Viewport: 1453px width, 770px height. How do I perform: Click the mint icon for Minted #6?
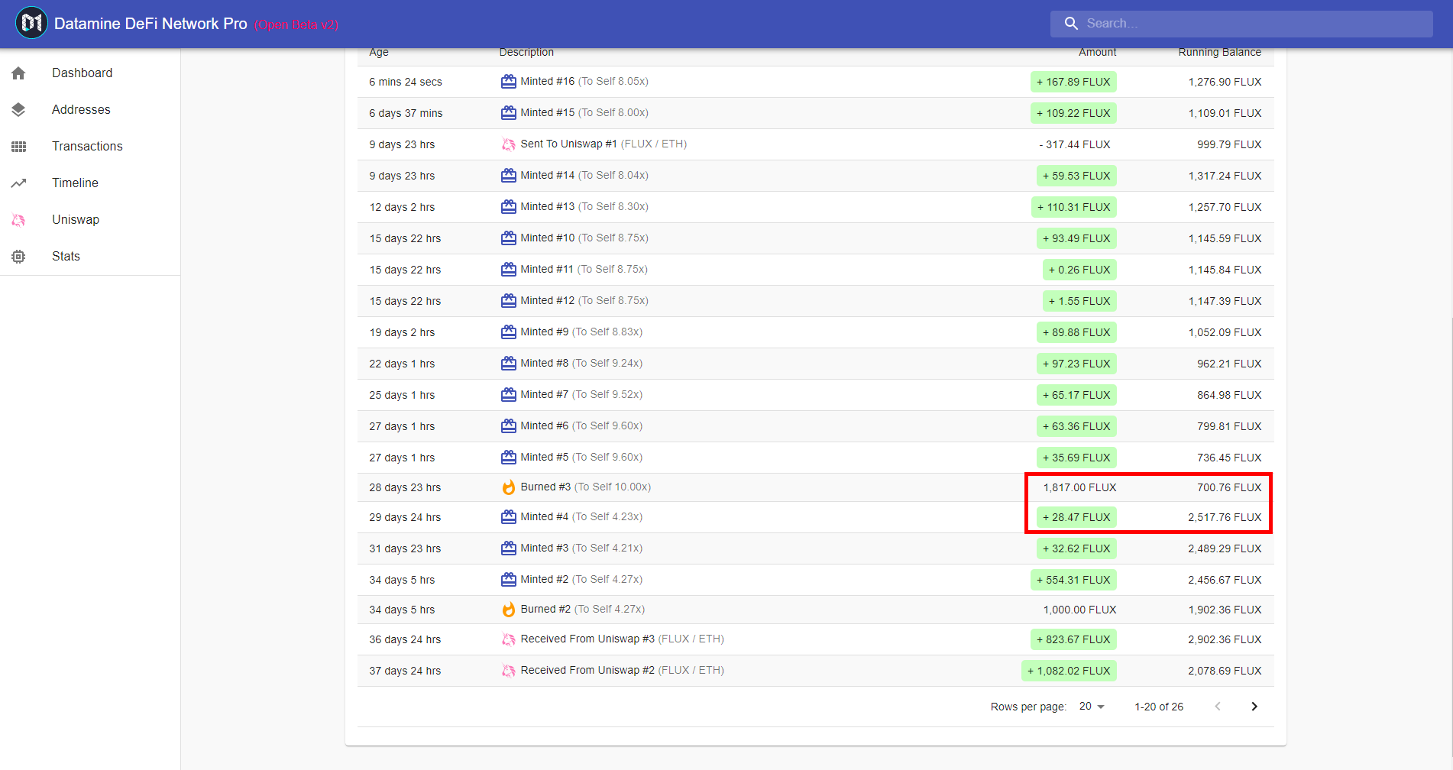[x=508, y=426]
